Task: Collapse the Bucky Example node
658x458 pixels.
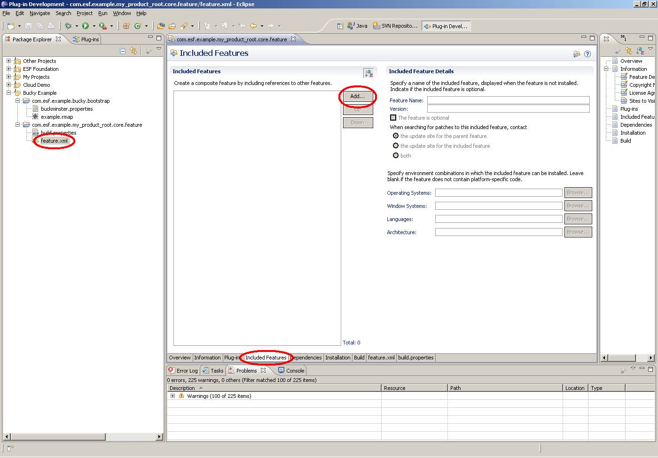Action: (8, 93)
